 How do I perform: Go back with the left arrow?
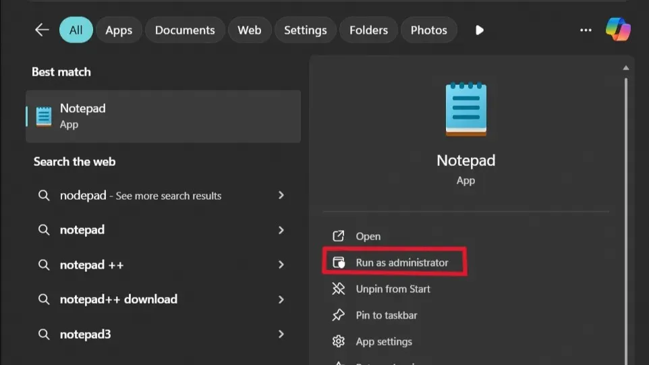coord(42,30)
